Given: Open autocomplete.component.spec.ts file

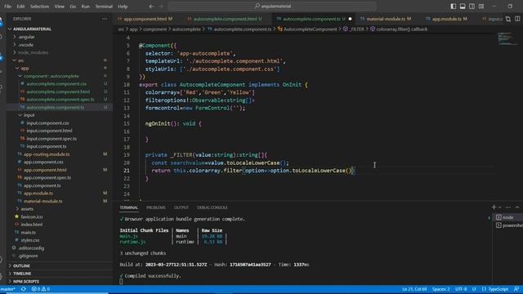Looking at the screenshot, I should (60, 100).
